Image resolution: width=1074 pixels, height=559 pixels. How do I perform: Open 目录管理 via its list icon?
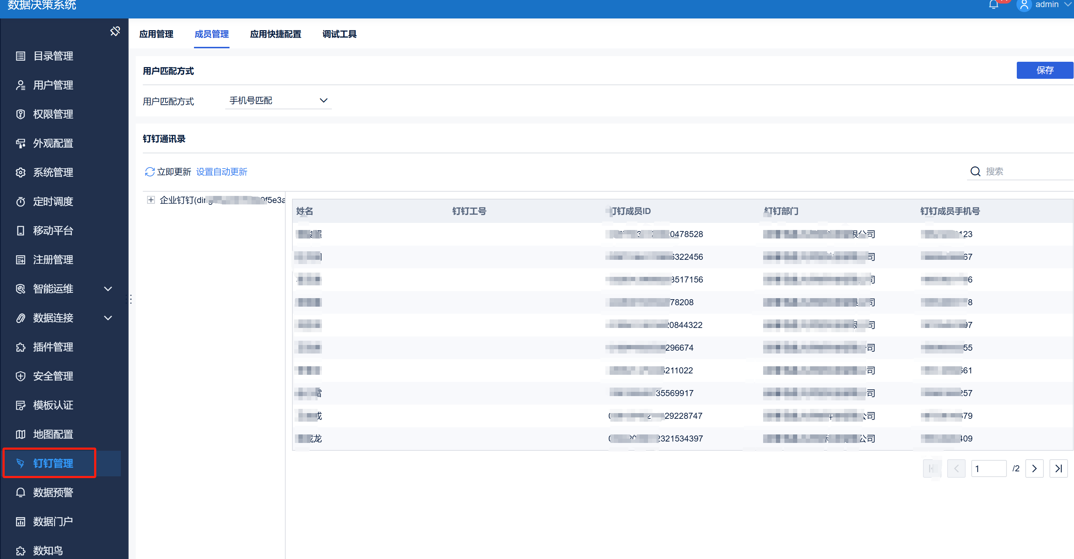pyautogui.click(x=21, y=56)
